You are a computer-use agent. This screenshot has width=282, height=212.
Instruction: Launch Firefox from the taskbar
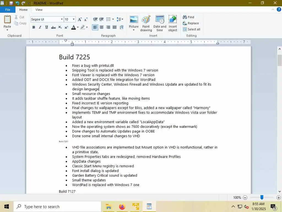tap(122, 206)
